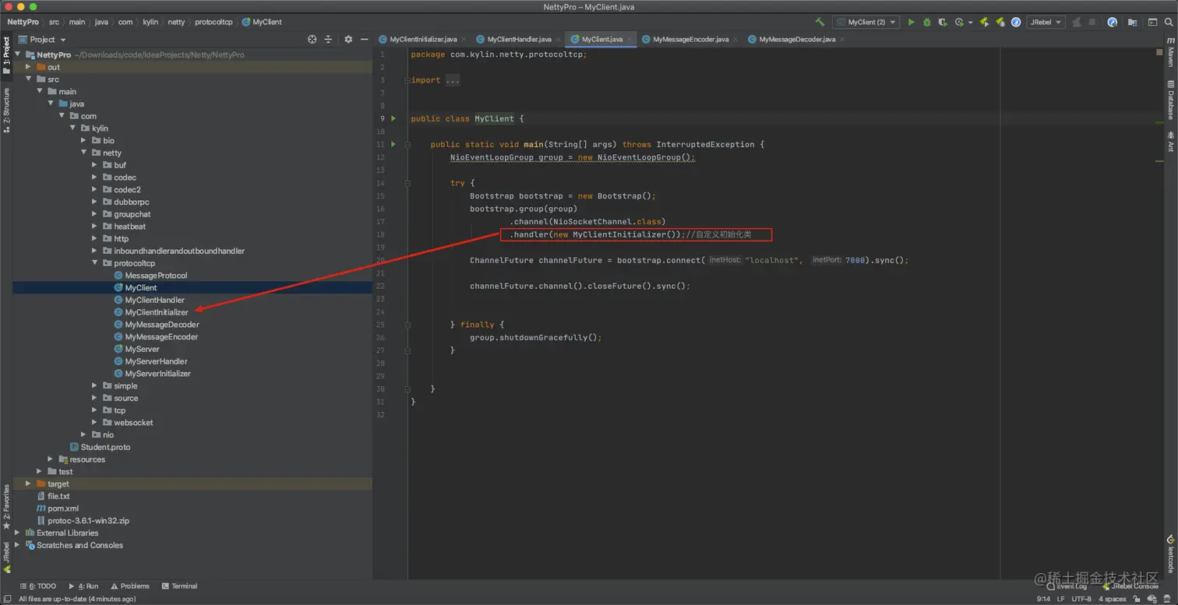The width and height of the screenshot is (1178, 605).
Task: Open the MyMessageEncoder.java editor tab
Action: [x=690, y=39]
